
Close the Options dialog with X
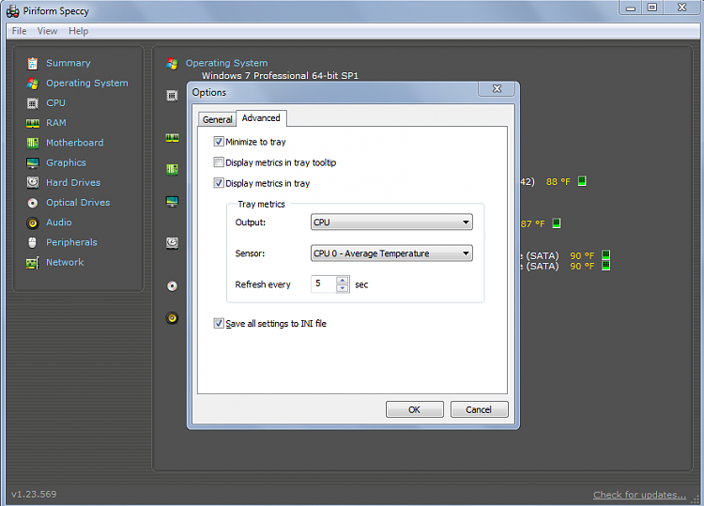click(x=497, y=88)
